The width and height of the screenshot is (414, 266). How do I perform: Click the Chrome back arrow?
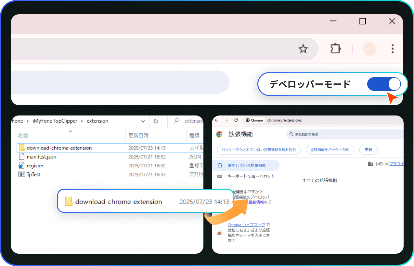pyautogui.click(x=217, y=120)
